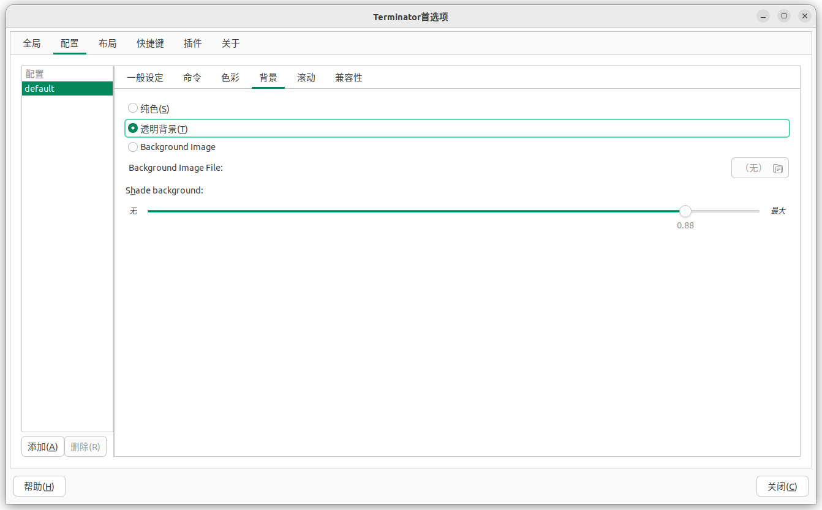Select the default profile in list
822x510 pixels.
67,89
